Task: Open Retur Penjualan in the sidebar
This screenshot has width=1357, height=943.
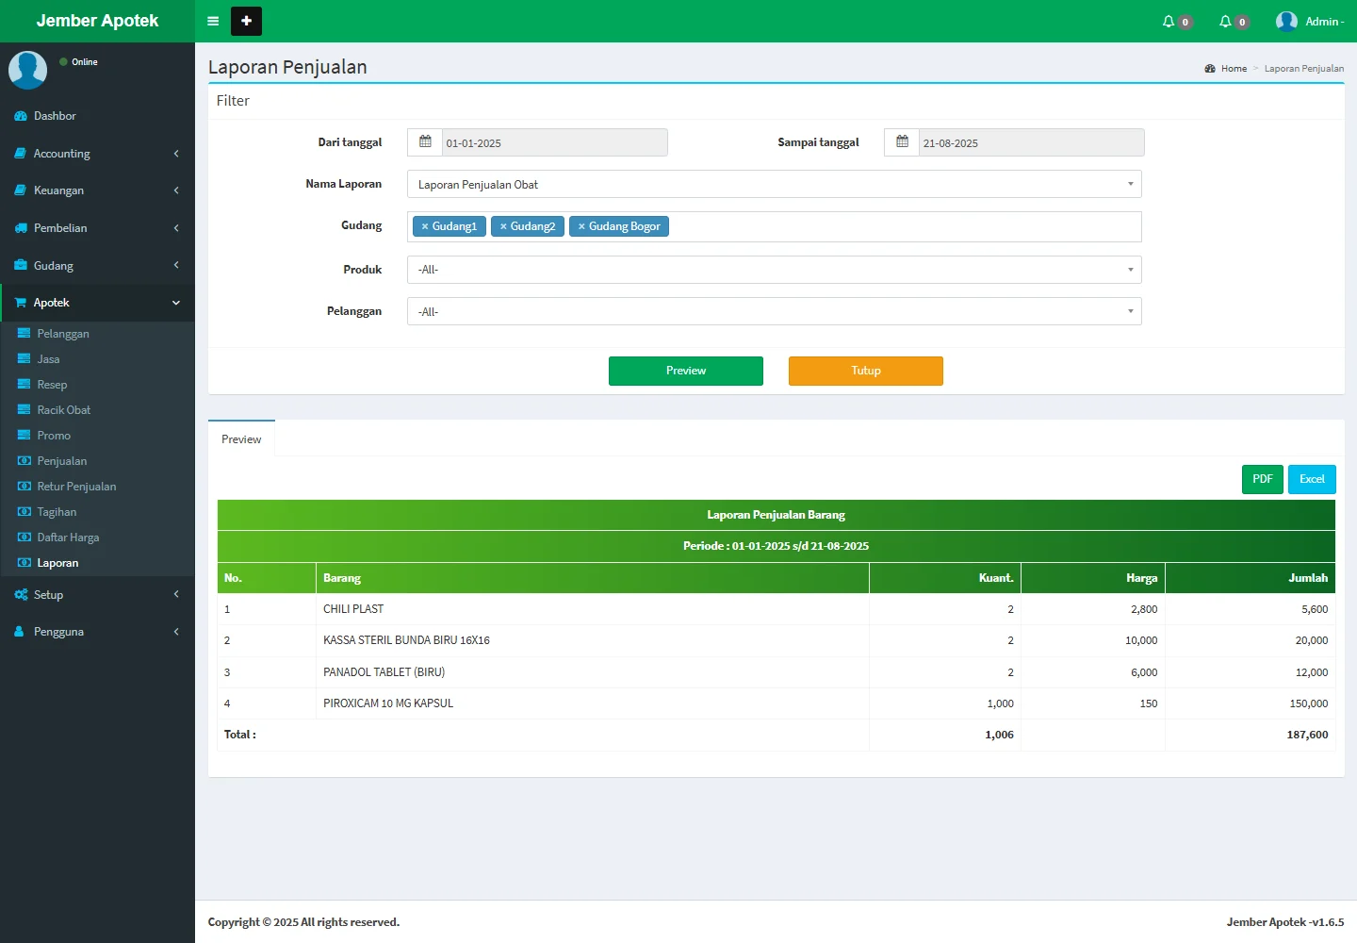Action: 76,487
